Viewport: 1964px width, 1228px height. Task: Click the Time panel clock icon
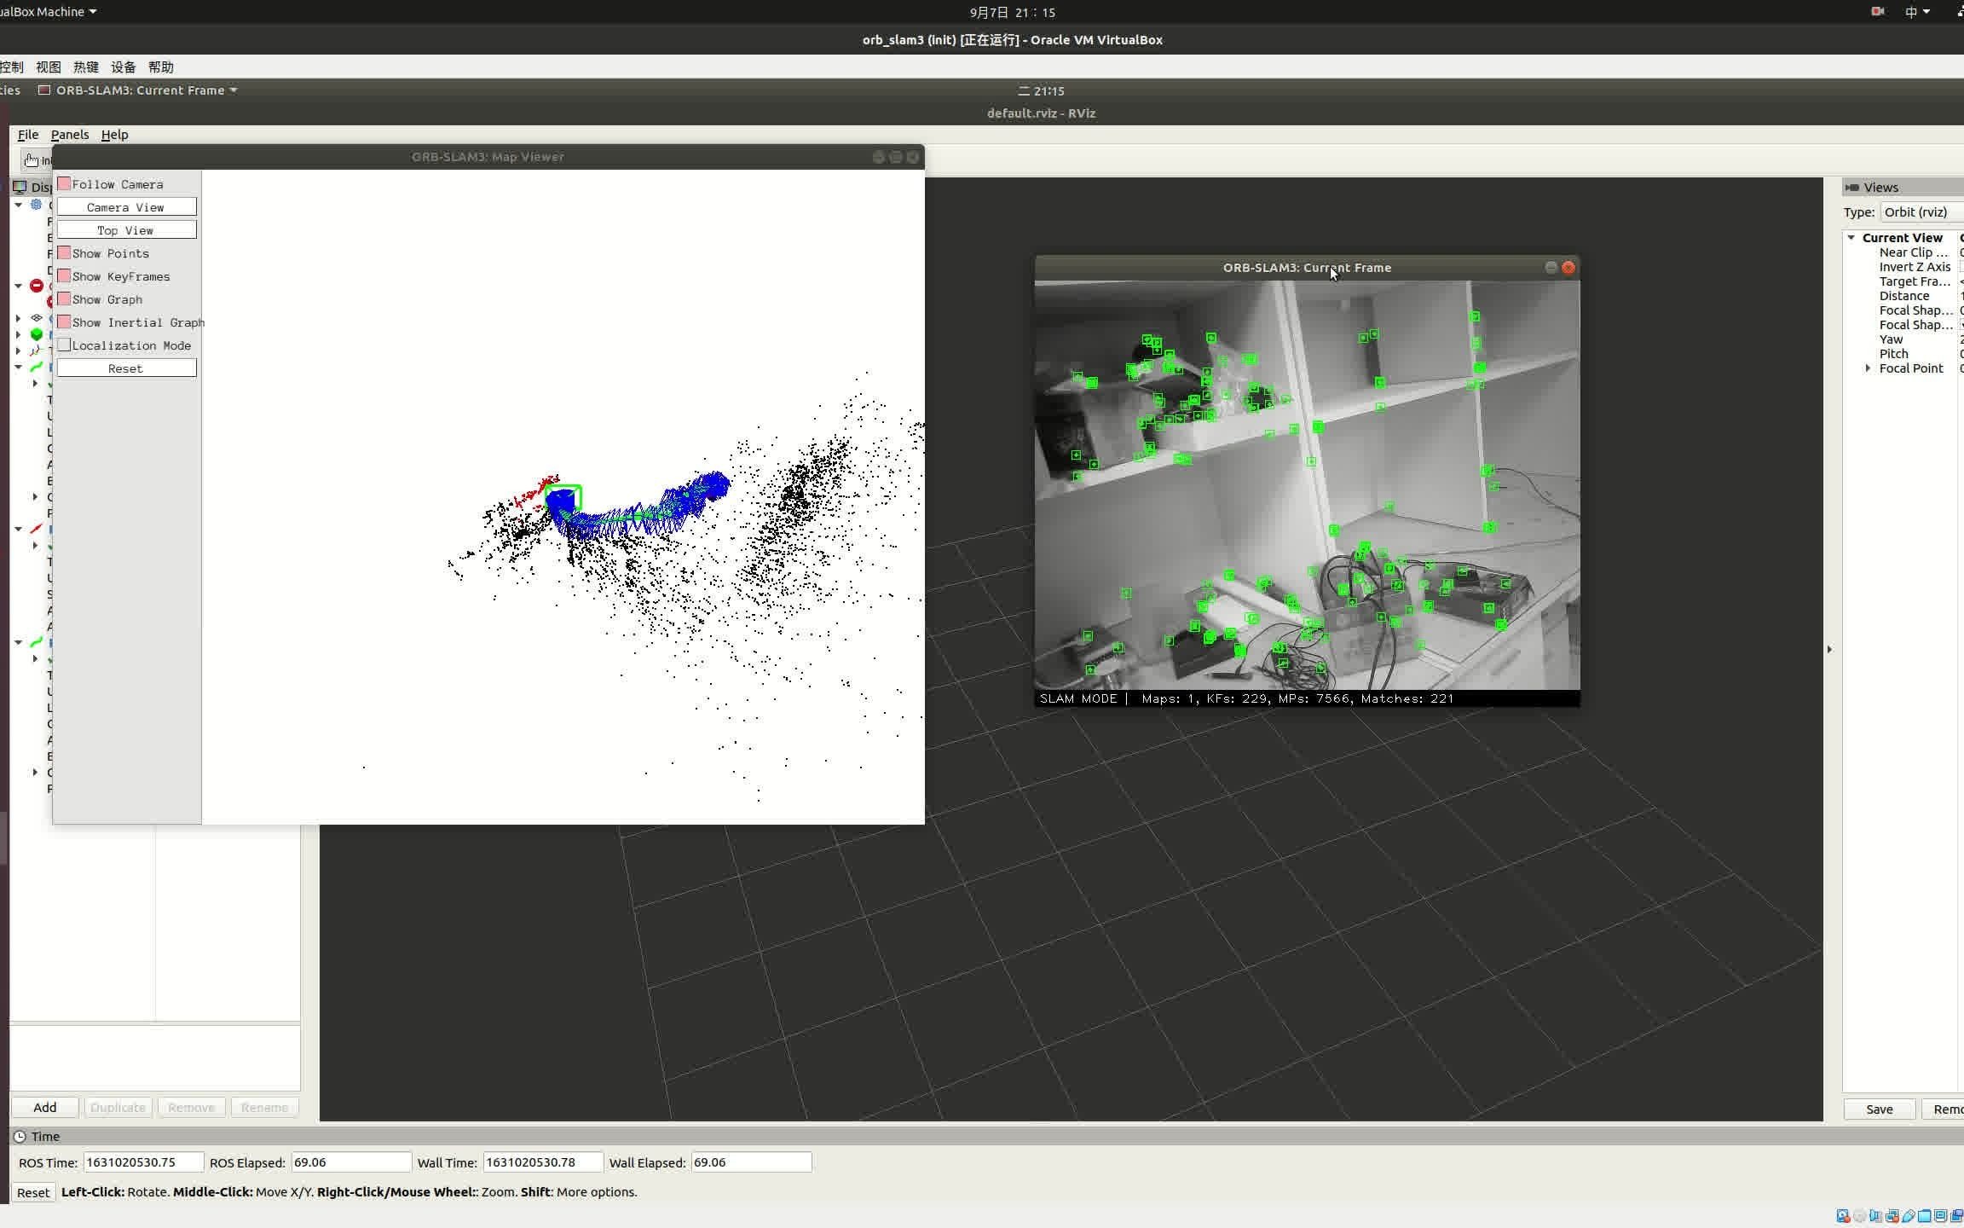(x=20, y=1136)
